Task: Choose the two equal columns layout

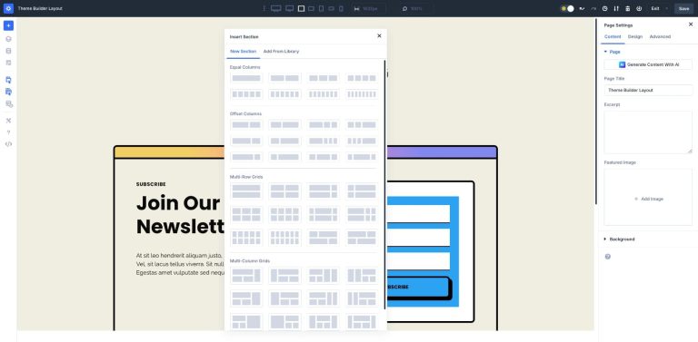Action: click(x=284, y=78)
